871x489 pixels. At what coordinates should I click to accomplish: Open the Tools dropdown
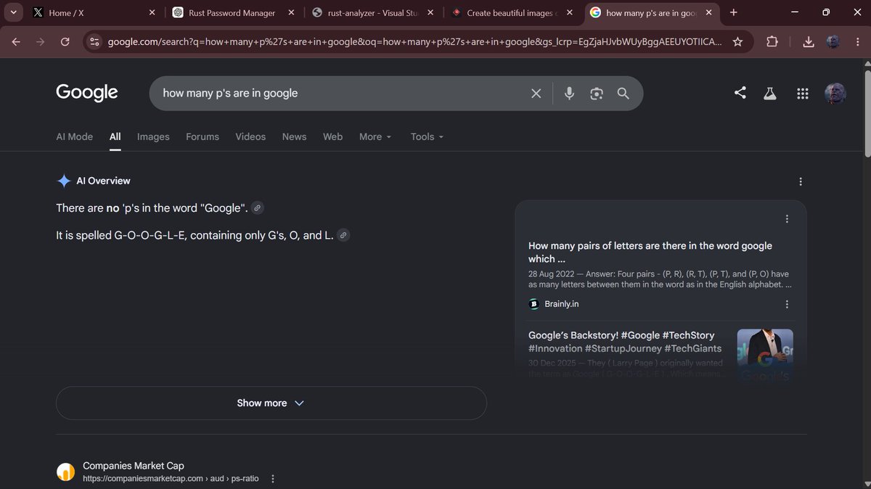click(427, 136)
